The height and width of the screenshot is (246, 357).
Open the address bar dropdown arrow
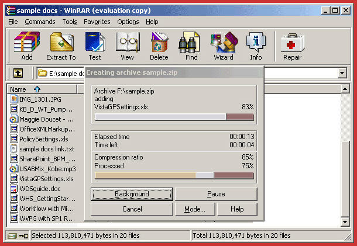tap(342, 73)
